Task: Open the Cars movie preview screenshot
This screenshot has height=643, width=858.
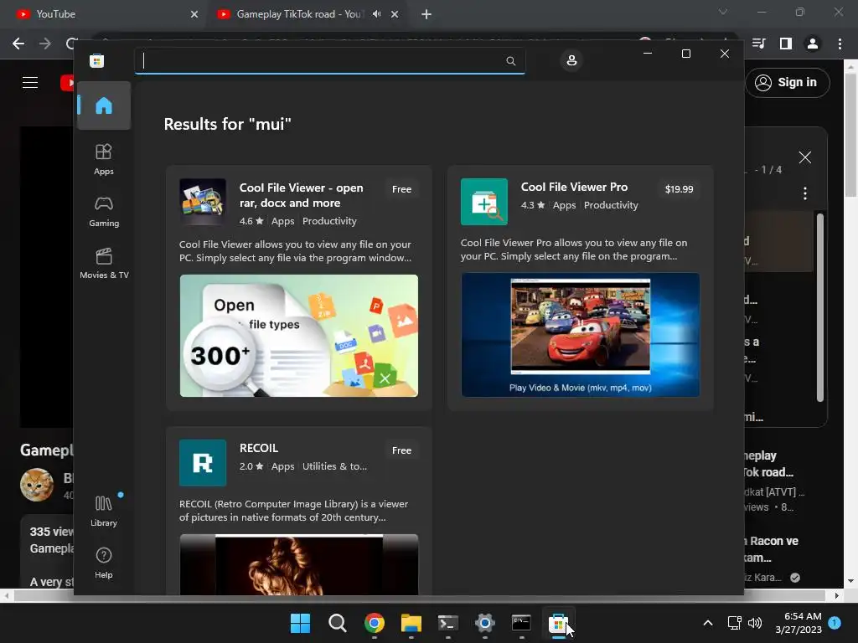Action: 580,335
